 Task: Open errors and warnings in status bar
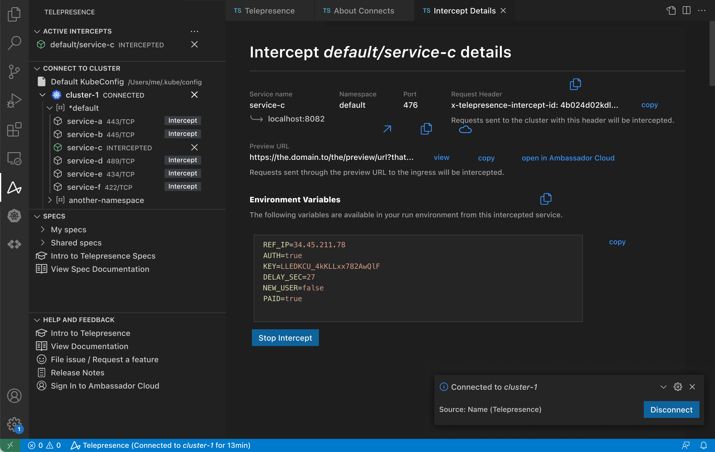(44, 445)
